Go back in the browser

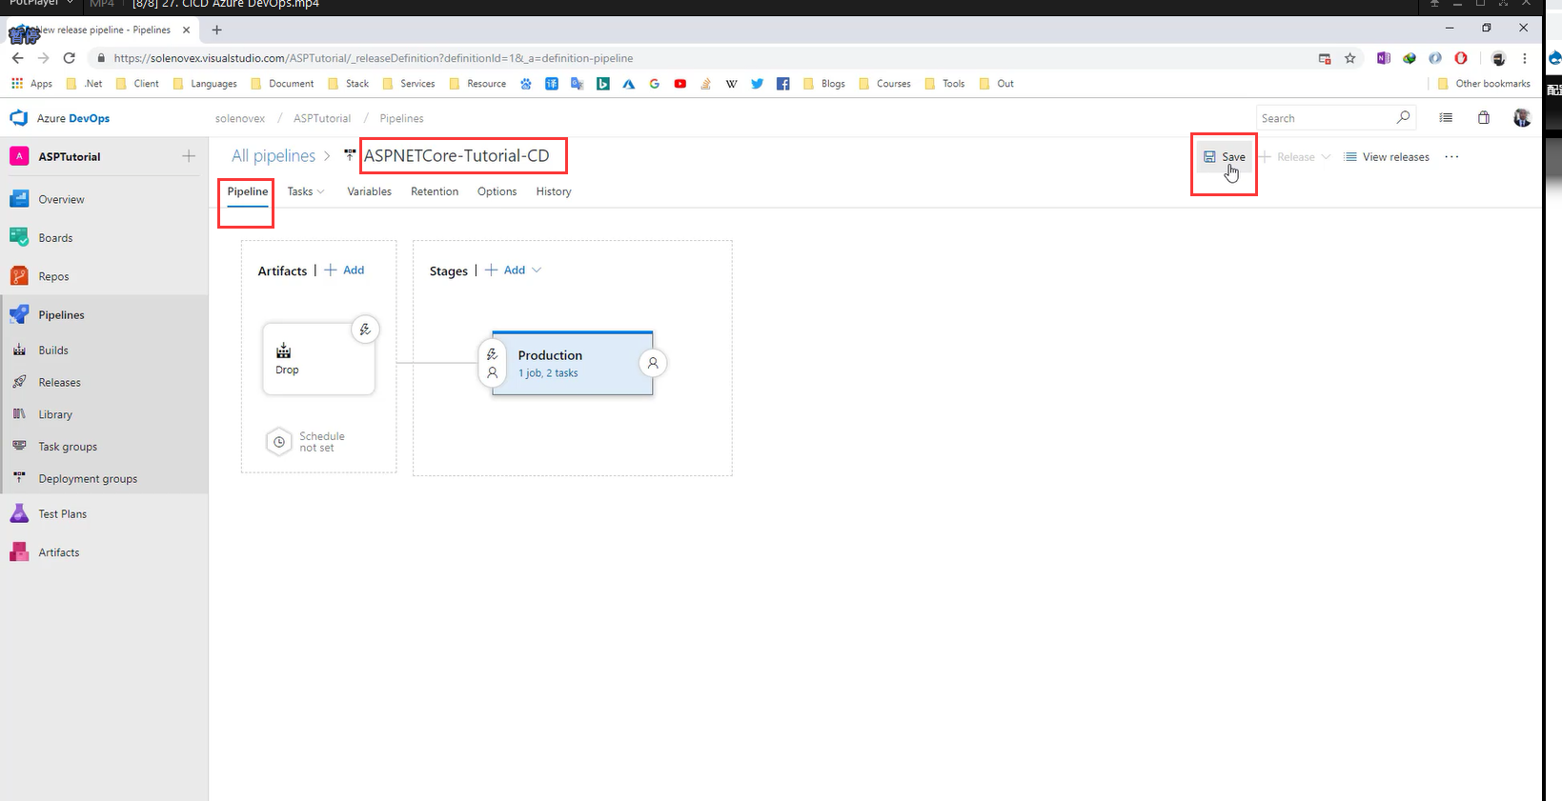tap(17, 58)
